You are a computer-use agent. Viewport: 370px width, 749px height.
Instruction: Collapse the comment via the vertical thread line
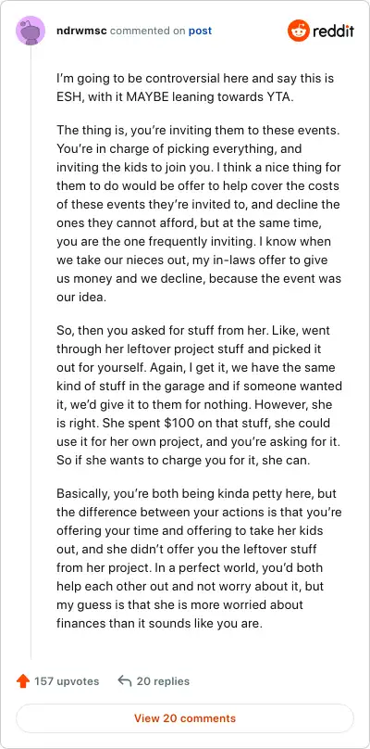click(31, 353)
